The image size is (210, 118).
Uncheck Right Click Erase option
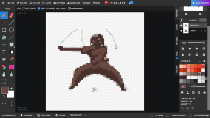(39, 8)
